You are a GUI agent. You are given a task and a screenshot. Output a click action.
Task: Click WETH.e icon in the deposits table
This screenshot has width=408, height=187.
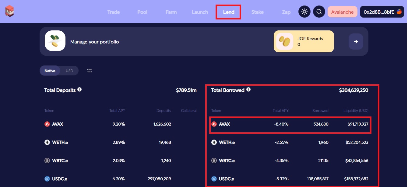coord(47,142)
